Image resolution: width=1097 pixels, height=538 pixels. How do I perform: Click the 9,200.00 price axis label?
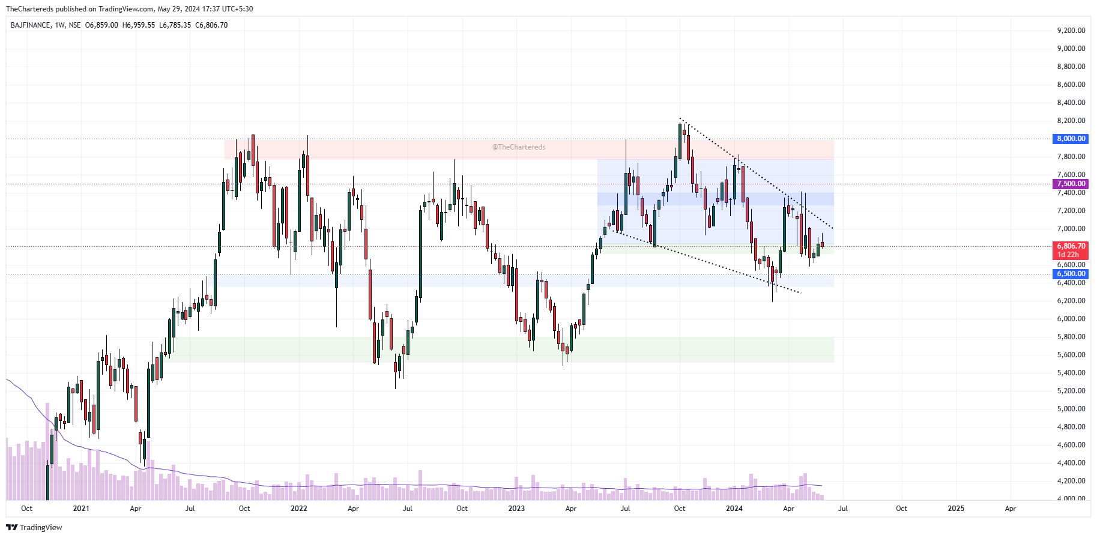click(1071, 31)
